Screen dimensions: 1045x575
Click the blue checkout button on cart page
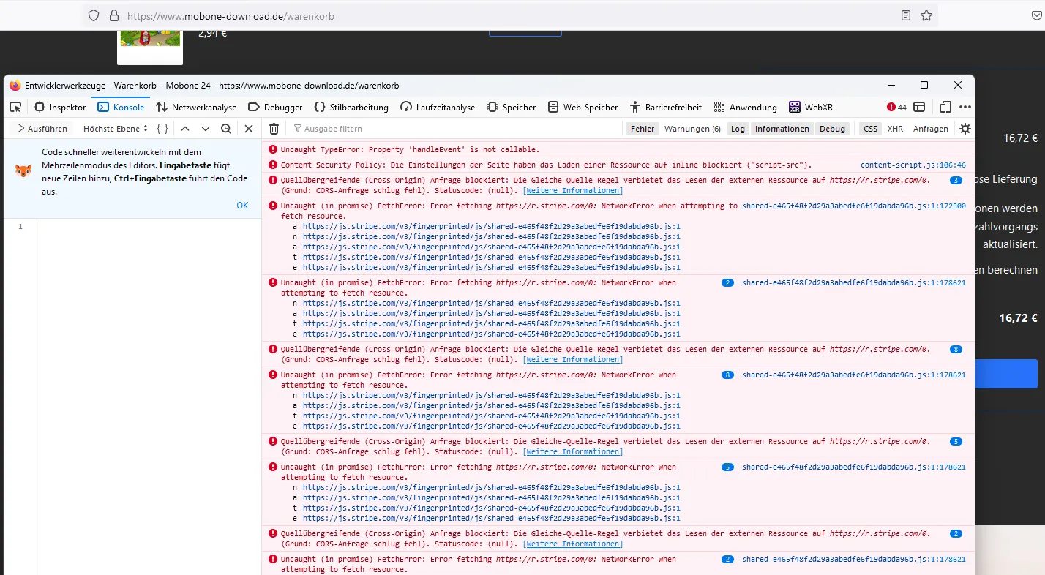pyautogui.click(x=1006, y=374)
